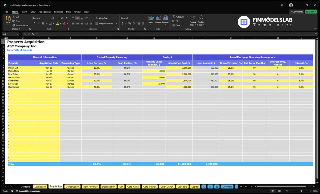Apply the yellow fill color bucket
This screenshot has height=194, width=320.
[x=58, y=23]
